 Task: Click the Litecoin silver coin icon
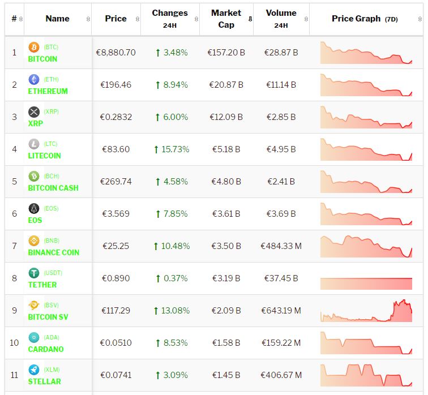coord(33,144)
